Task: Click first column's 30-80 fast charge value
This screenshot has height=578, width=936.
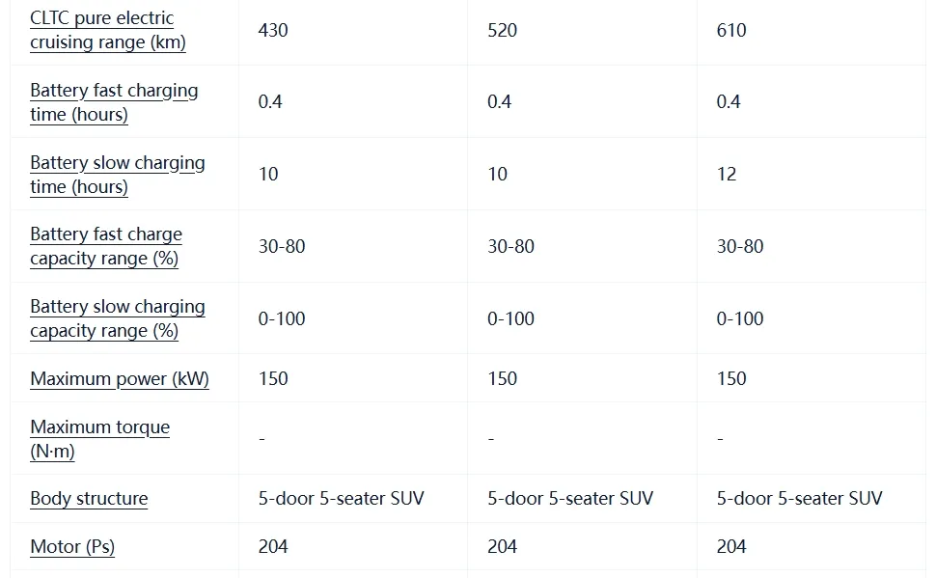Action: (282, 246)
